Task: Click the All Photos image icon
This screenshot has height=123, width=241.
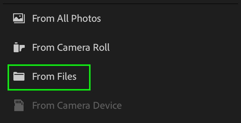Action: tap(19, 18)
